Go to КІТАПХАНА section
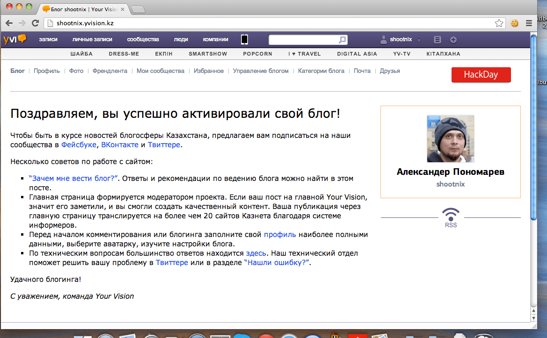The image size is (547, 338). [444, 54]
